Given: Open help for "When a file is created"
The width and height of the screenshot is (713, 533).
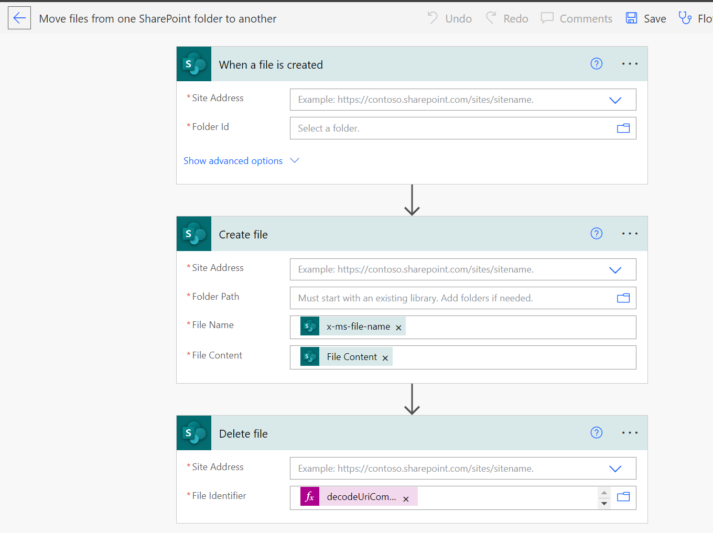Looking at the screenshot, I should click(597, 63).
